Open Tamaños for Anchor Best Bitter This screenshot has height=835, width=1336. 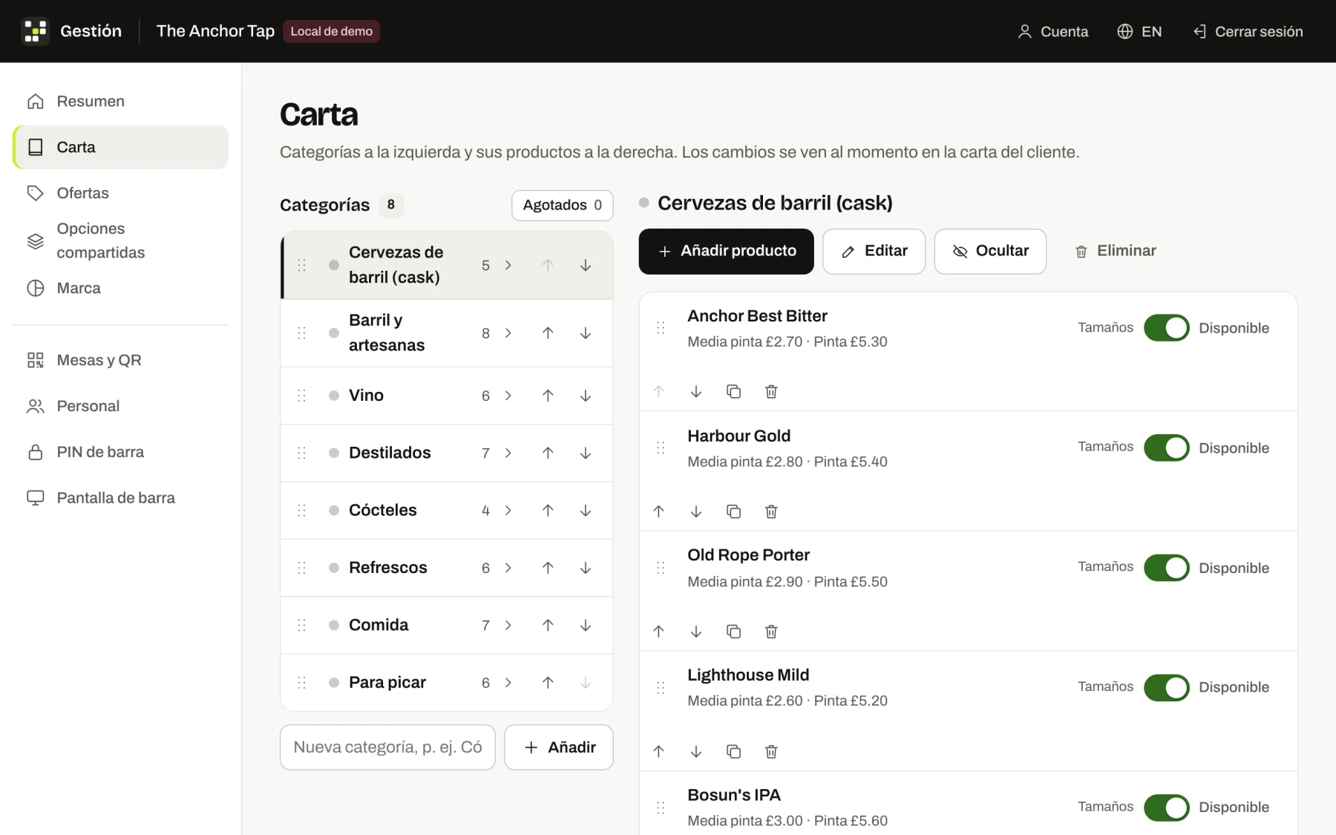tap(1105, 327)
